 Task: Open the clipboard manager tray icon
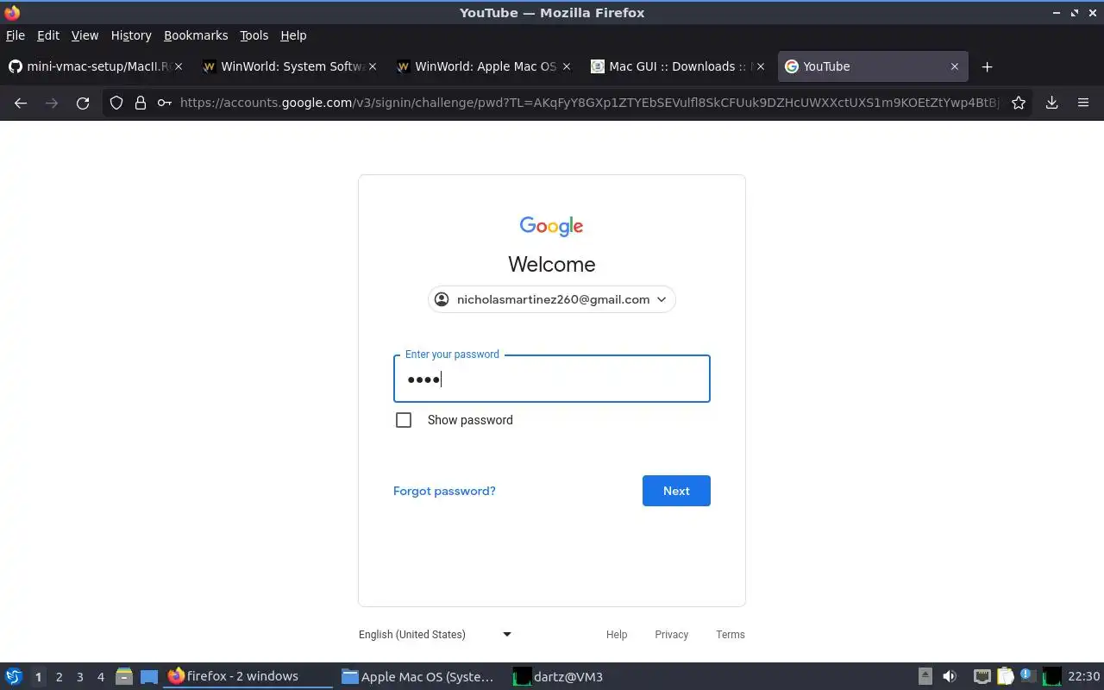(x=1005, y=676)
